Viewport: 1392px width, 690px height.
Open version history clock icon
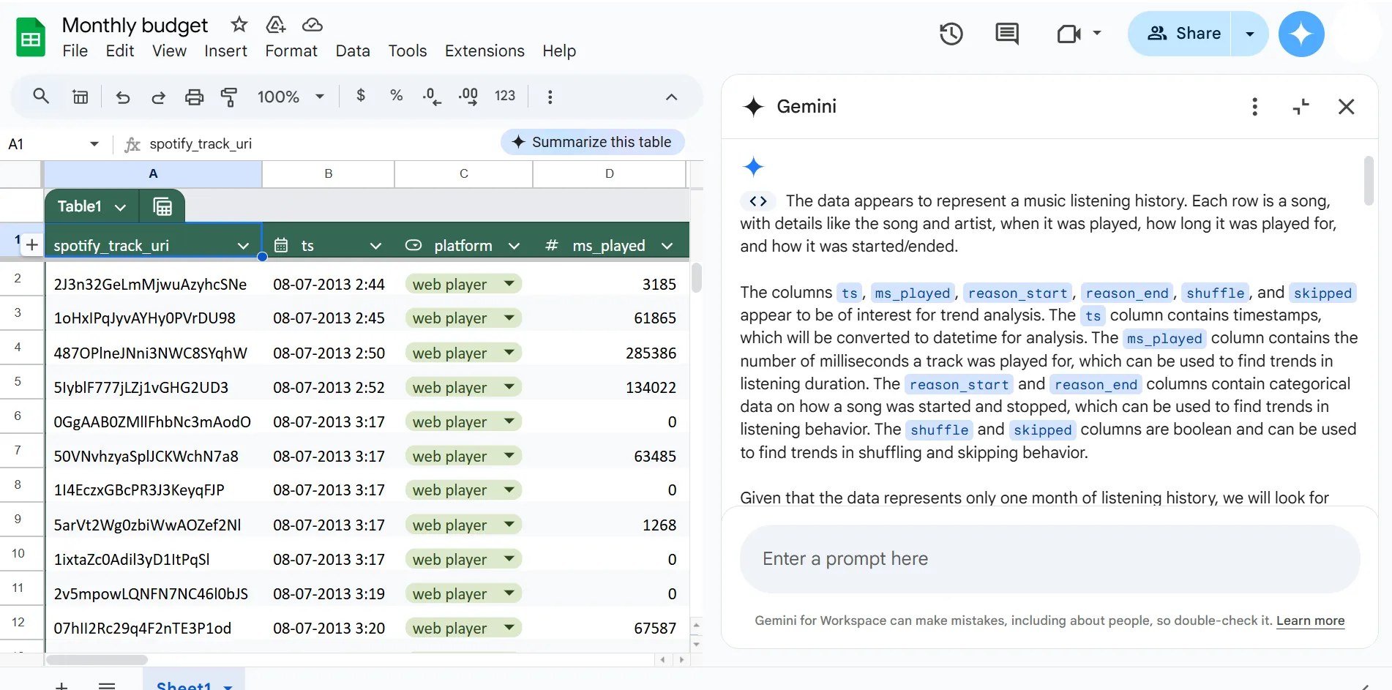click(x=951, y=34)
